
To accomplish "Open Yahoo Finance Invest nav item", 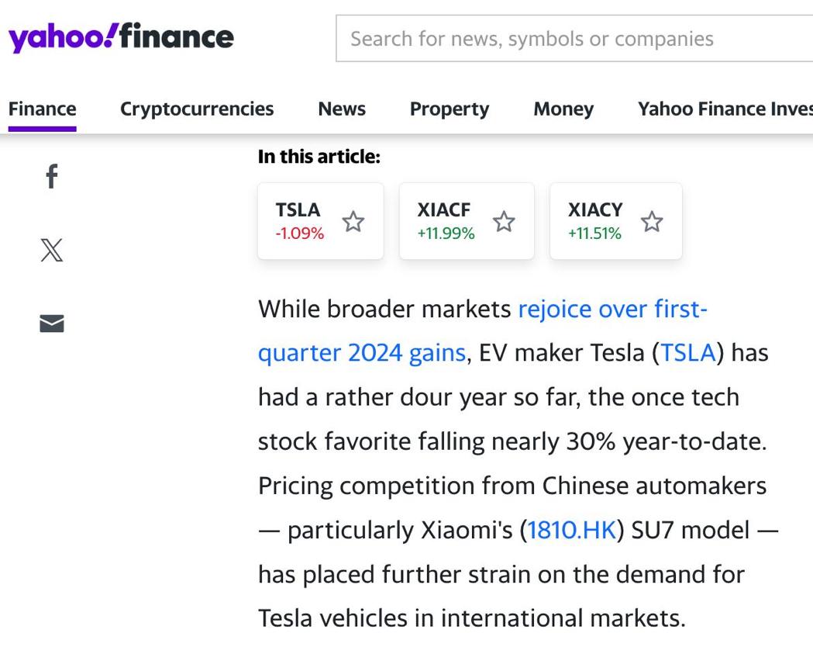I will (725, 109).
